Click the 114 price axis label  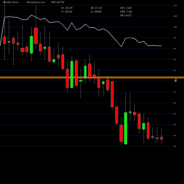tap(175, 6)
